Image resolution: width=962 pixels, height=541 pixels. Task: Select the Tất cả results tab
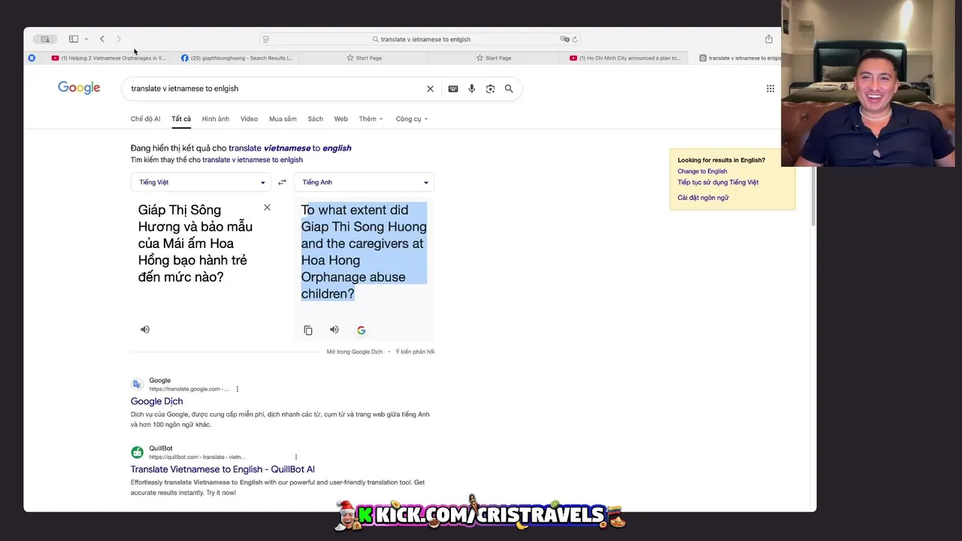coord(181,119)
